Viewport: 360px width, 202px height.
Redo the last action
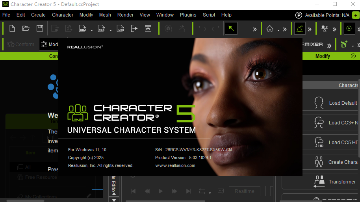tap(215, 28)
